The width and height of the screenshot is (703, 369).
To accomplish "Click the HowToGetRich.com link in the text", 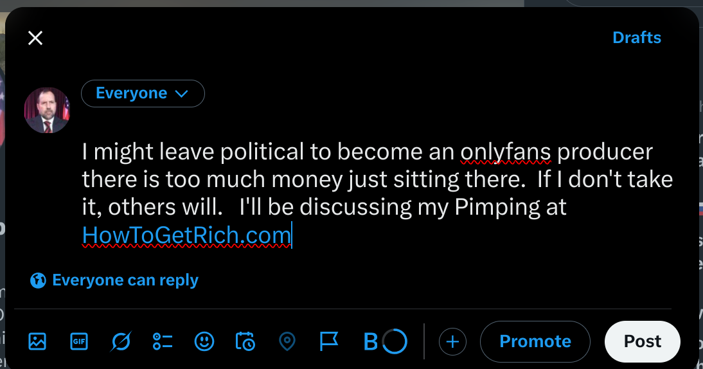I will click(x=186, y=236).
